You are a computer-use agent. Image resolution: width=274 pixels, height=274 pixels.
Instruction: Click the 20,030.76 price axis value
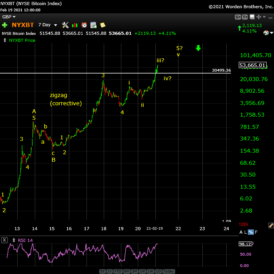[254, 79]
